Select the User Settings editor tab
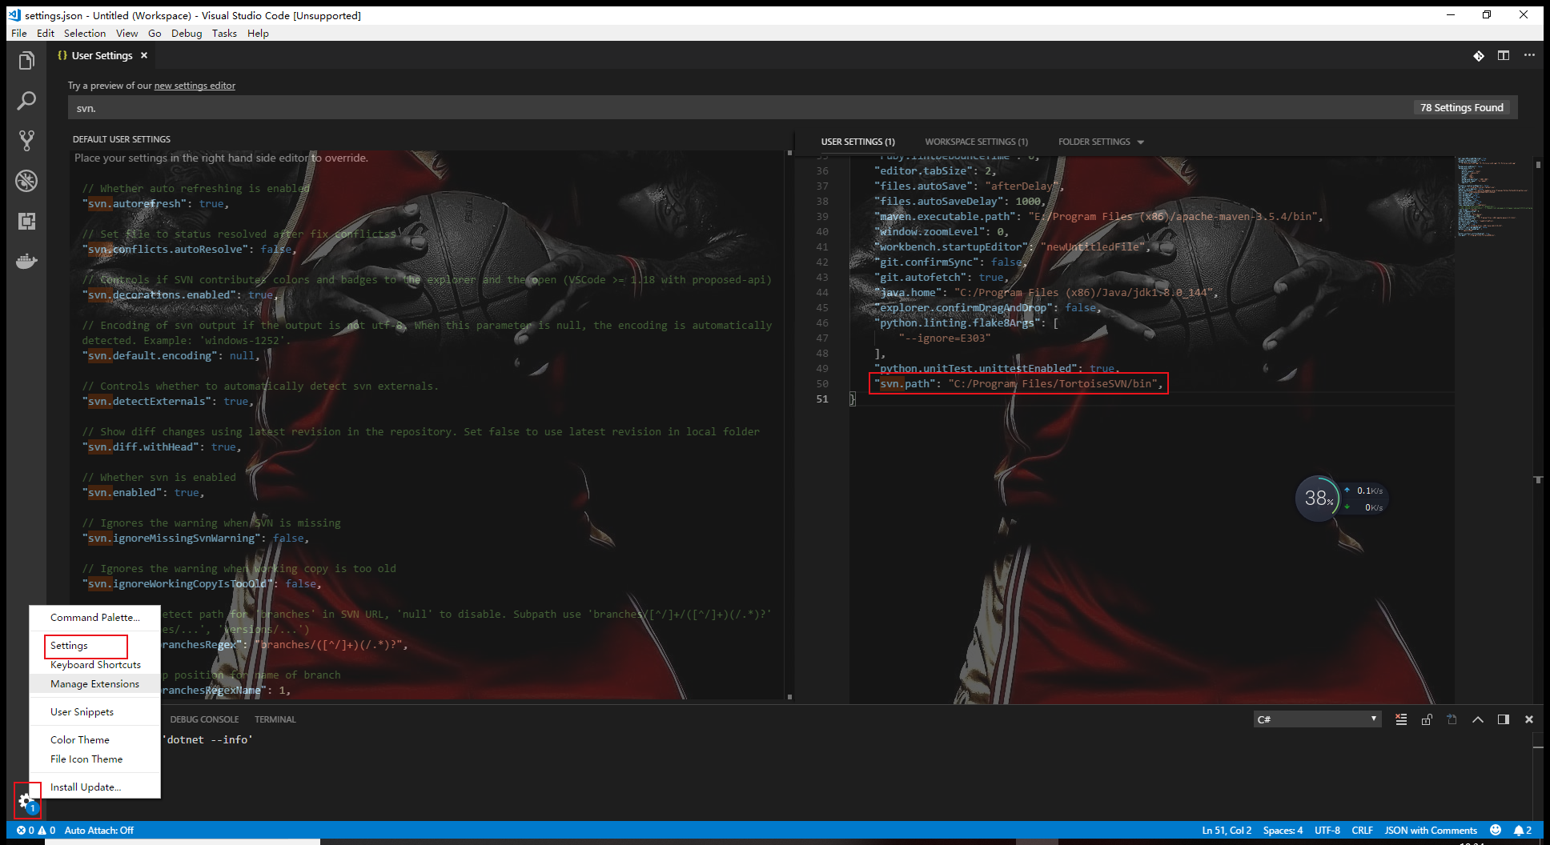 coord(102,55)
